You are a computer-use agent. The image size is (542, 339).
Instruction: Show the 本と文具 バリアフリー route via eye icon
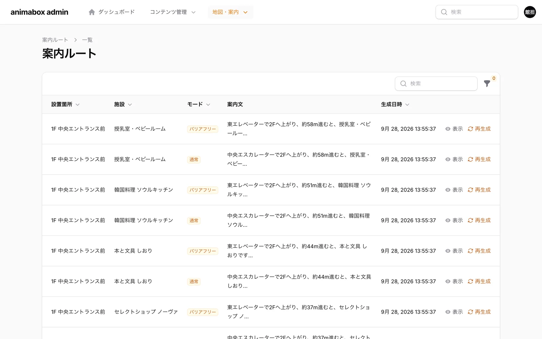448,251
